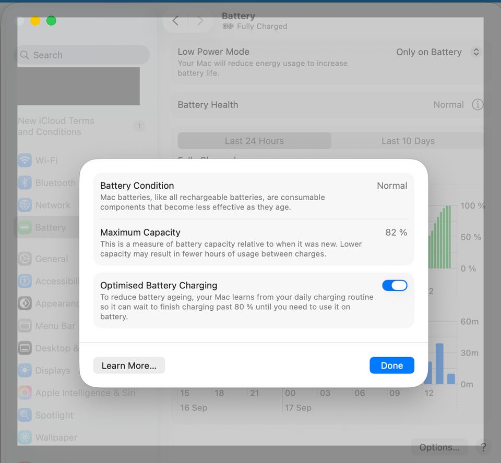Switch to the Last 10 Days tab
The width and height of the screenshot is (501, 463).
[408, 141]
